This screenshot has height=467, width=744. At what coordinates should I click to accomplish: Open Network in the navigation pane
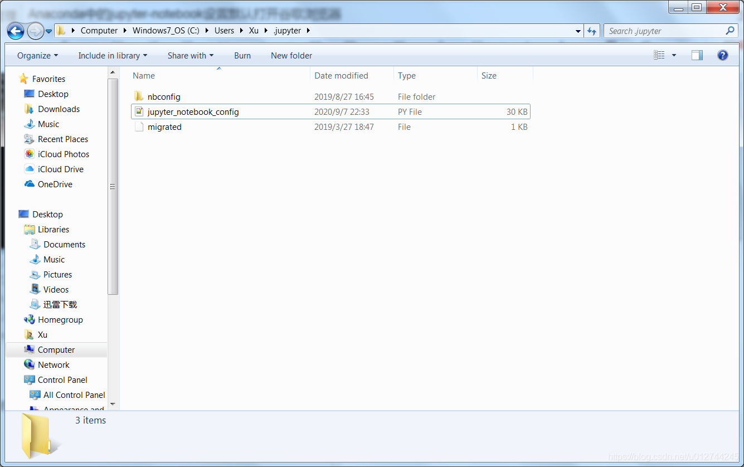pyautogui.click(x=54, y=364)
